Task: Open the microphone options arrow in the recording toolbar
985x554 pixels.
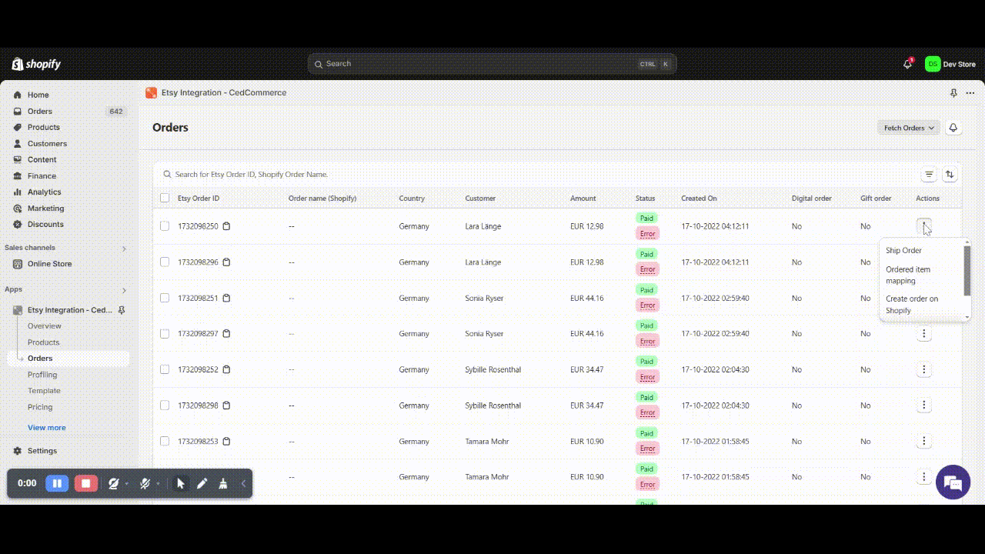Action: click(158, 484)
